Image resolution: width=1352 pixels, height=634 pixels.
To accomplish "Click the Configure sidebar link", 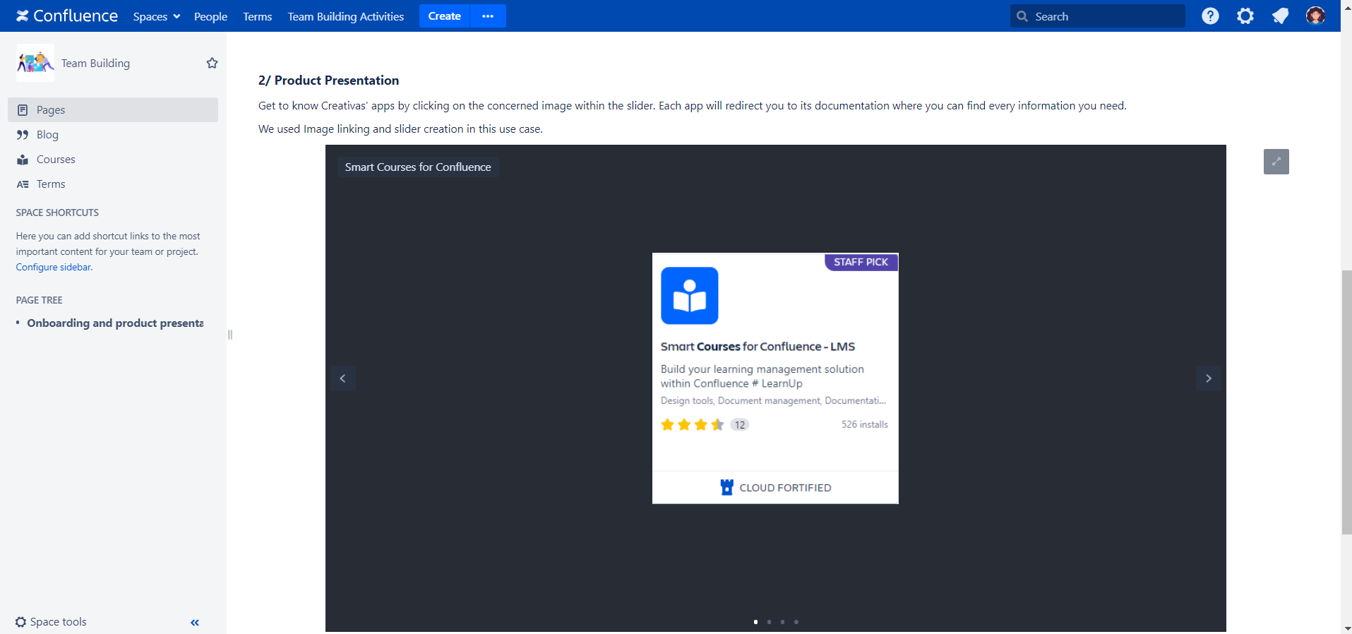I will (x=54, y=267).
